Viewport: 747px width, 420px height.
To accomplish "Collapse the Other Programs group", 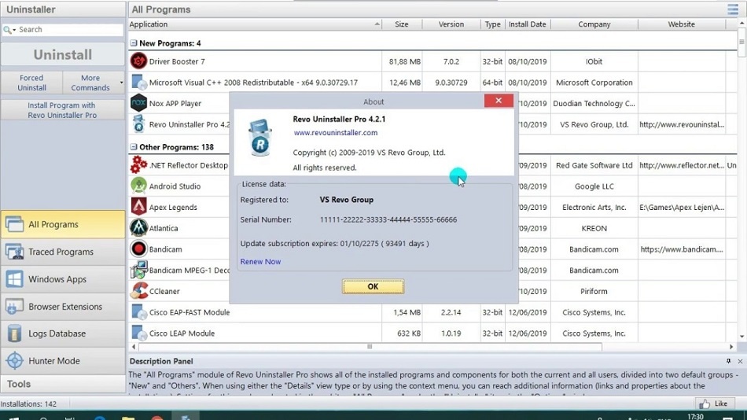I will click(134, 147).
